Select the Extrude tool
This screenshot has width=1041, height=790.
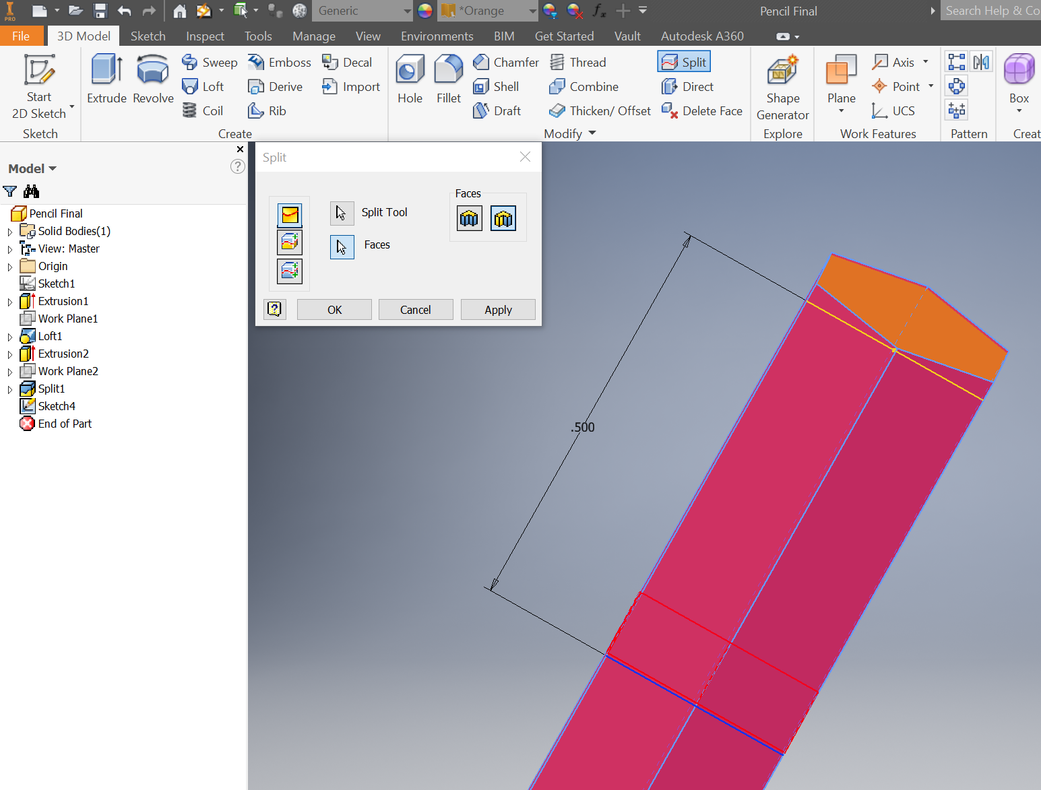106,77
